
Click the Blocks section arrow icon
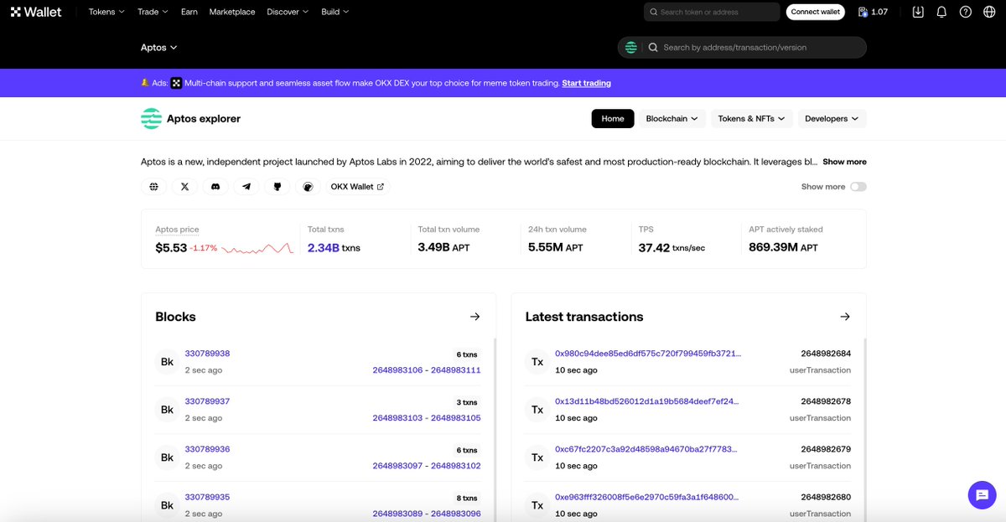pyautogui.click(x=475, y=317)
